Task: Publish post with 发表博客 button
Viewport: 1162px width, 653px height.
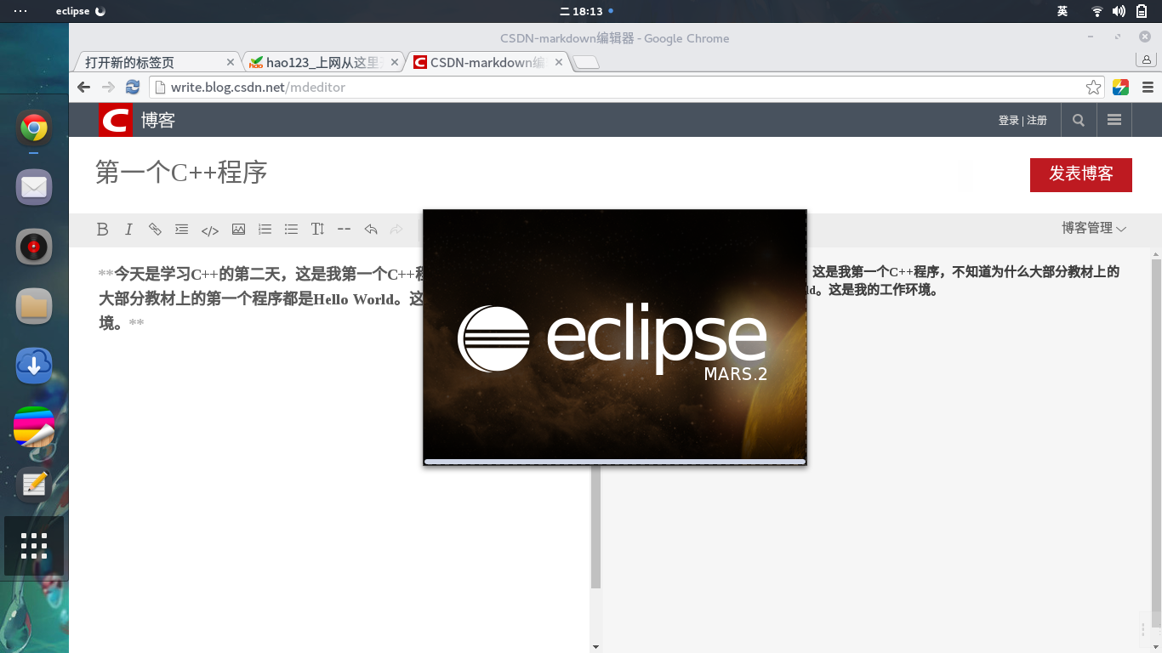Action: [x=1081, y=174]
